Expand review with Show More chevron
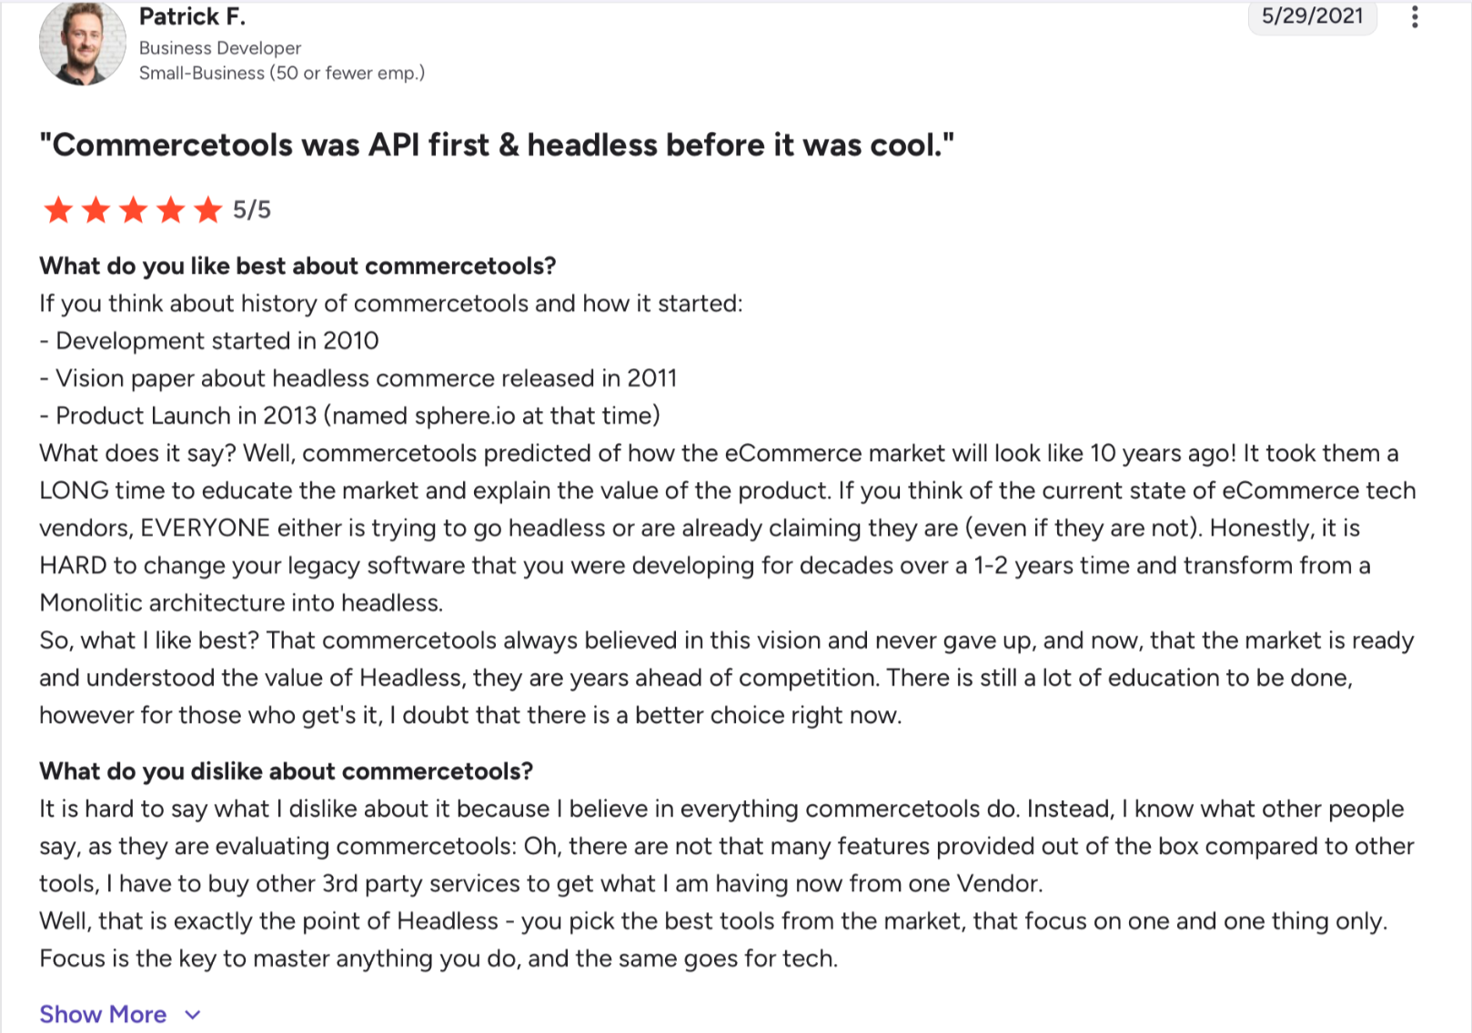1472x1033 pixels. (x=193, y=1015)
